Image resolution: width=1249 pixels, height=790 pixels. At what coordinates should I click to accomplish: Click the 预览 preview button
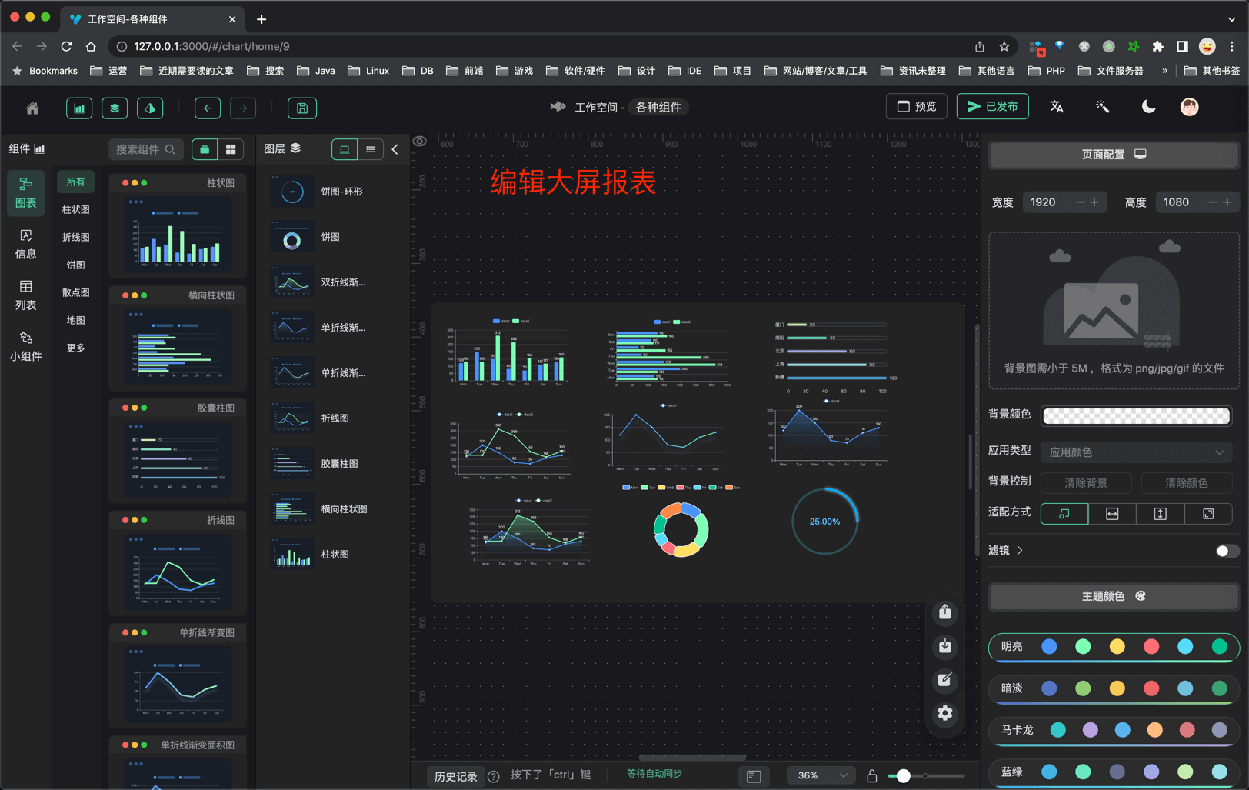[x=917, y=107]
